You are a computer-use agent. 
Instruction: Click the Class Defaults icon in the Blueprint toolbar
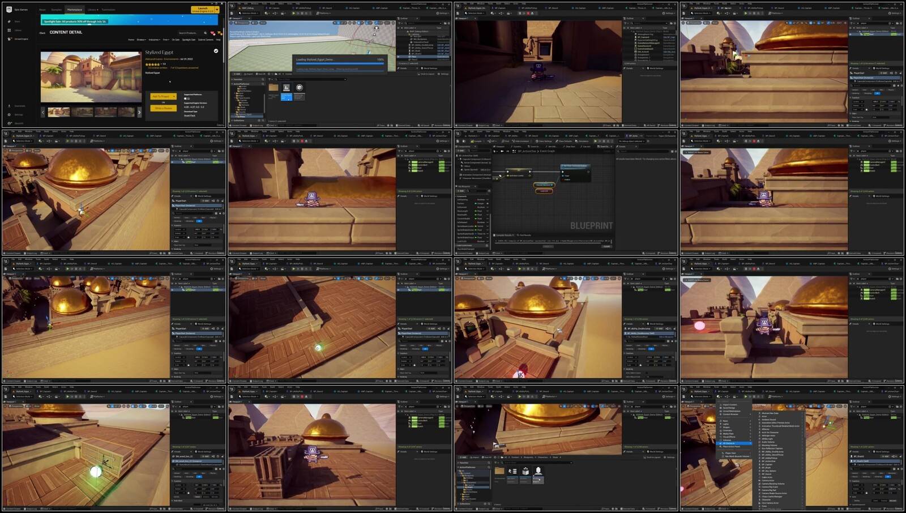pyautogui.click(x=557, y=141)
